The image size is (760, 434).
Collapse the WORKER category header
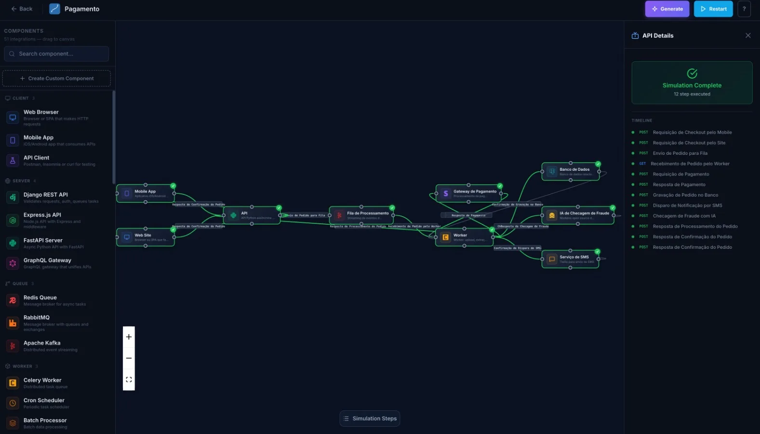pyautogui.click(x=21, y=366)
